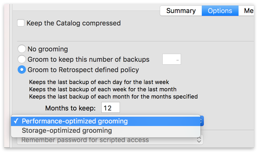Image resolution: width=258 pixels, height=152 pixels.
Task: Open Remember password for scripted access dropdown
Action: pos(110,140)
